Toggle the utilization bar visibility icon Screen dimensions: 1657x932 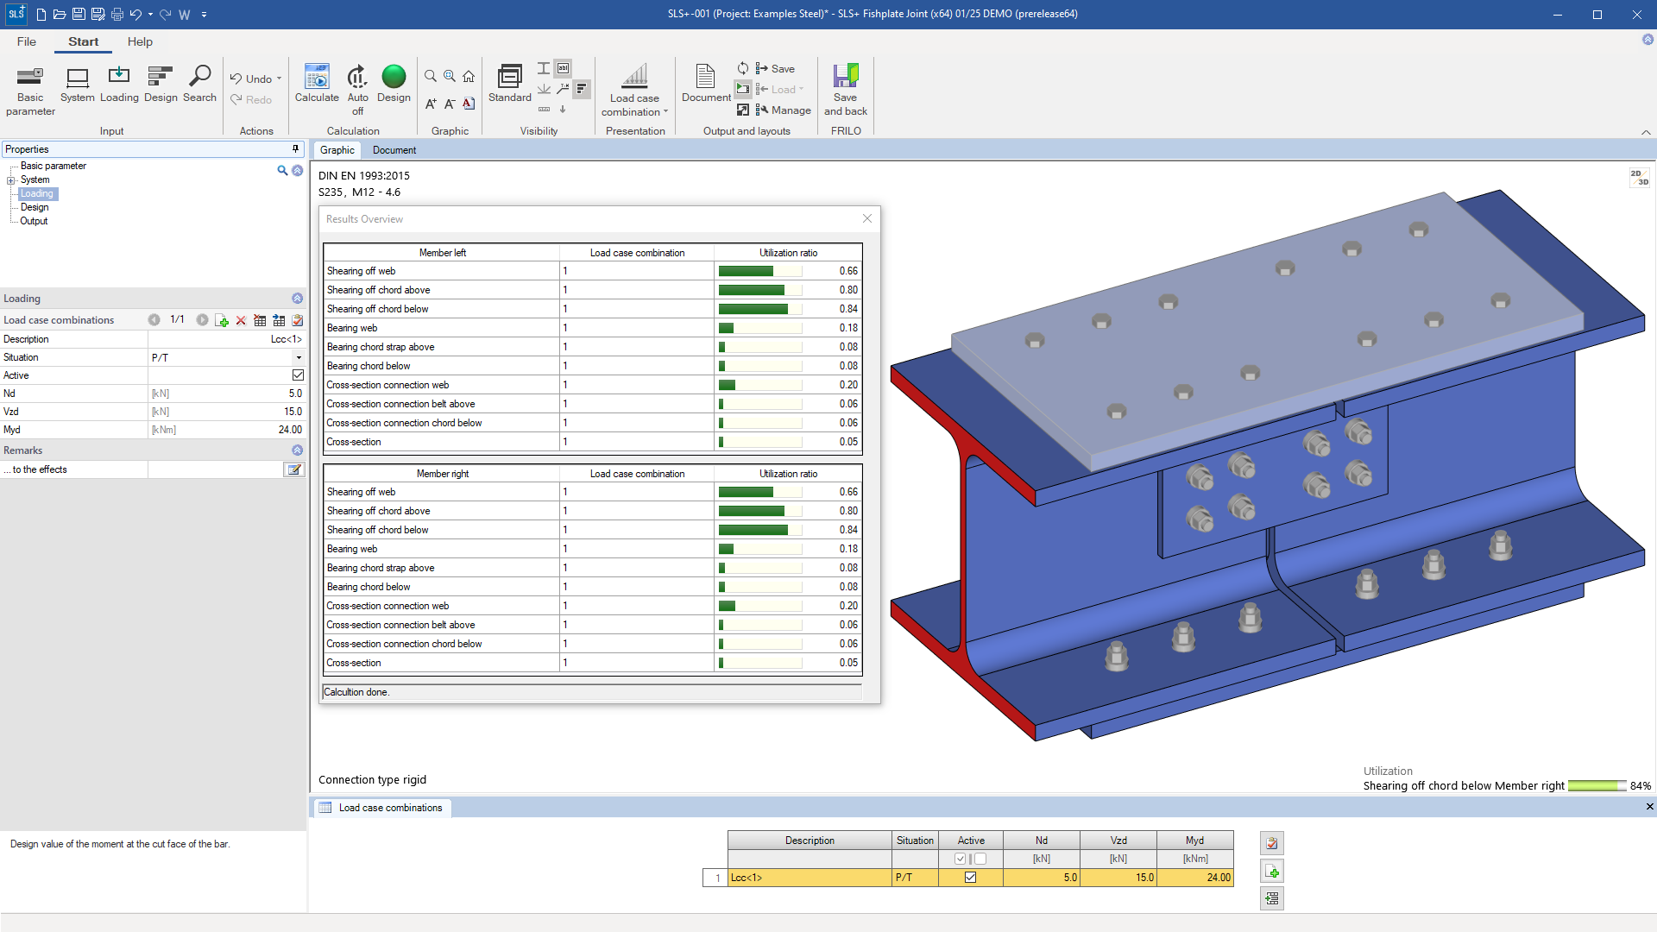click(x=582, y=89)
